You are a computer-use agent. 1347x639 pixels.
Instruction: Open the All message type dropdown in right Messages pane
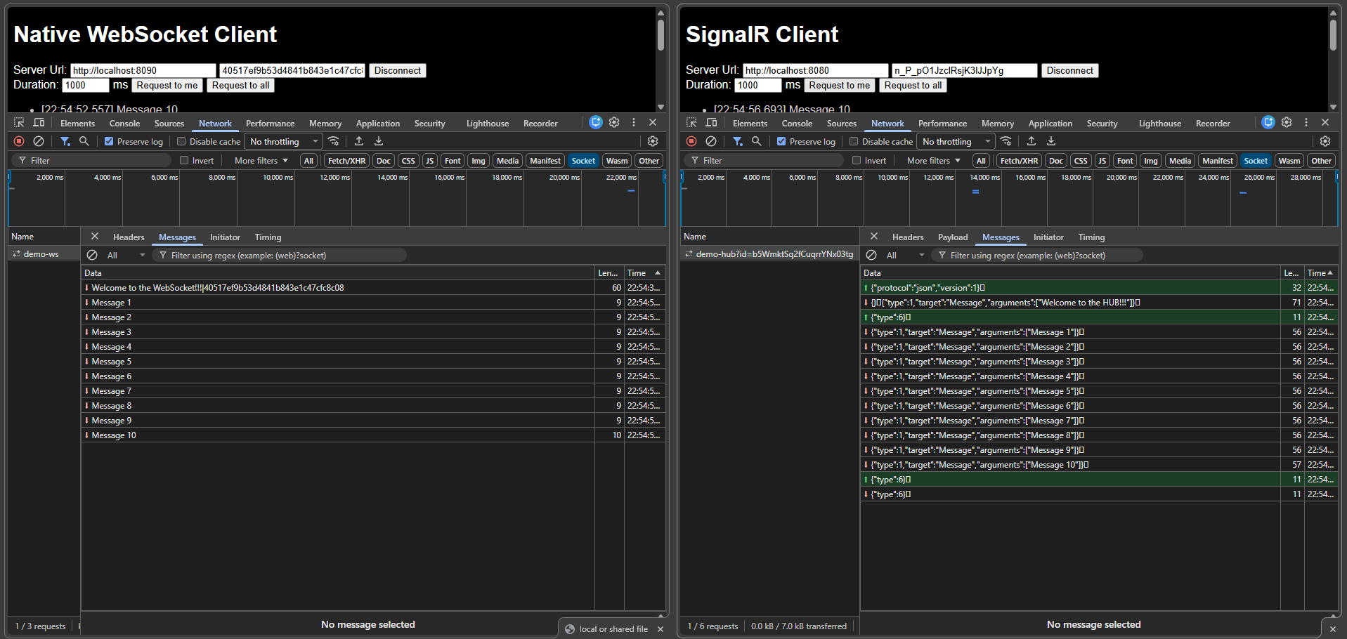[x=905, y=255]
